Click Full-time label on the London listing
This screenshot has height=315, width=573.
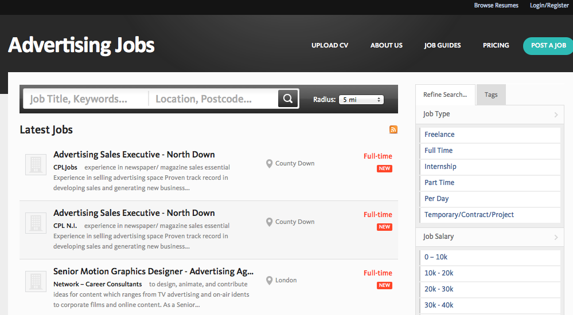(x=378, y=273)
